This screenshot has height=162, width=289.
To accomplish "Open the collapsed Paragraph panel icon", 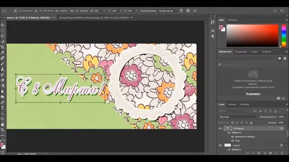I will (x=213, y=36).
